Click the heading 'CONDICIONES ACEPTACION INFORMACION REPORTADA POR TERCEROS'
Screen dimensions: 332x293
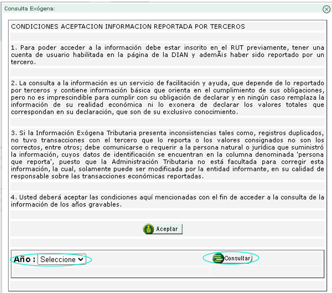[x=128, y=27]
